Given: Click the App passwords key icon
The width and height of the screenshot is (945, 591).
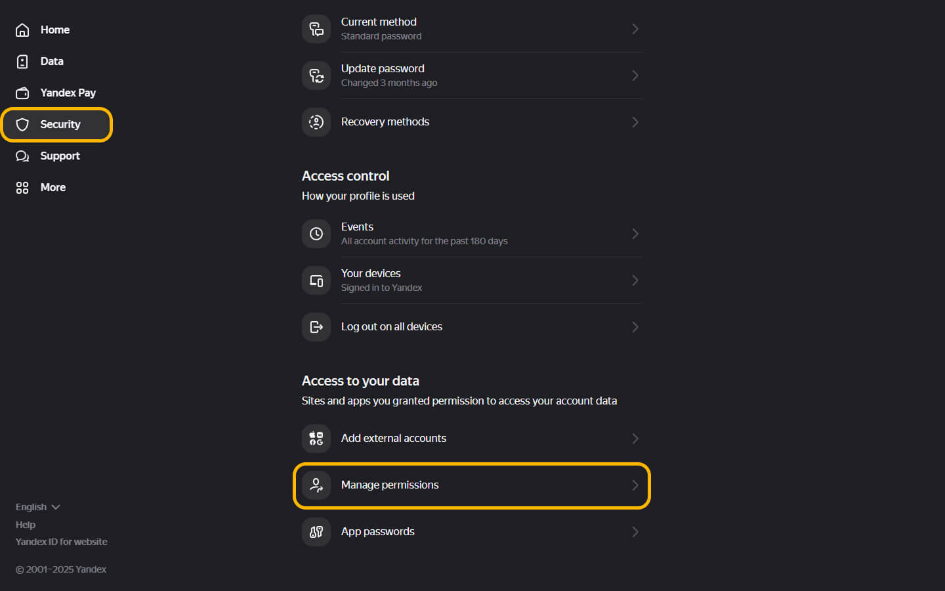Looking at the screenshot, I should pos(316,532).
